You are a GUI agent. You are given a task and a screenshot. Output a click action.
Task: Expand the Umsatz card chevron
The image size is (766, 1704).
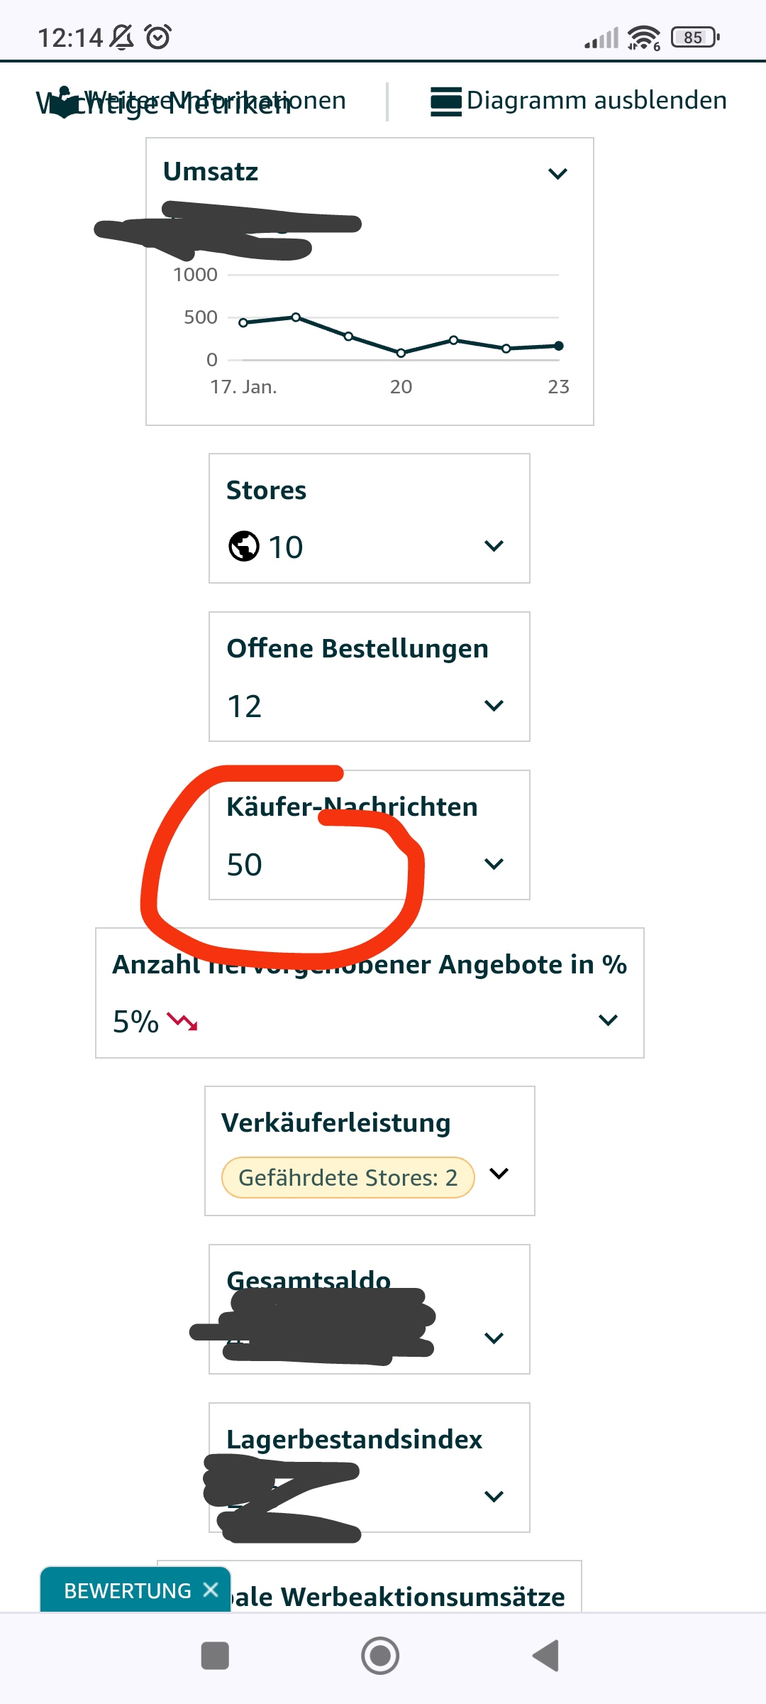558,173
